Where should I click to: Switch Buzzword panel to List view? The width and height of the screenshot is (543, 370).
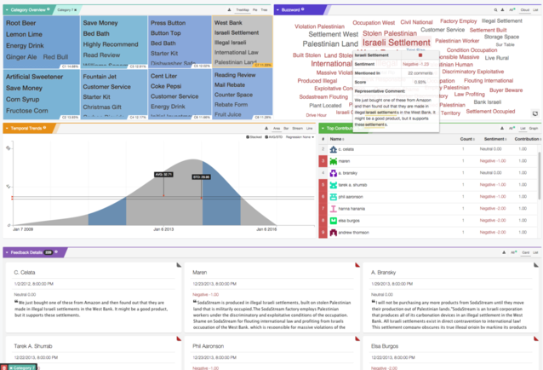tap(535, 9)
